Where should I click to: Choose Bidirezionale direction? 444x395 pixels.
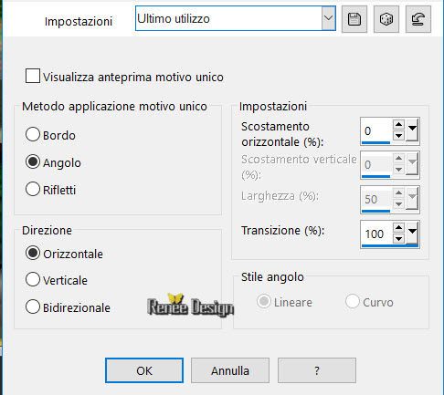coord(33,307)
